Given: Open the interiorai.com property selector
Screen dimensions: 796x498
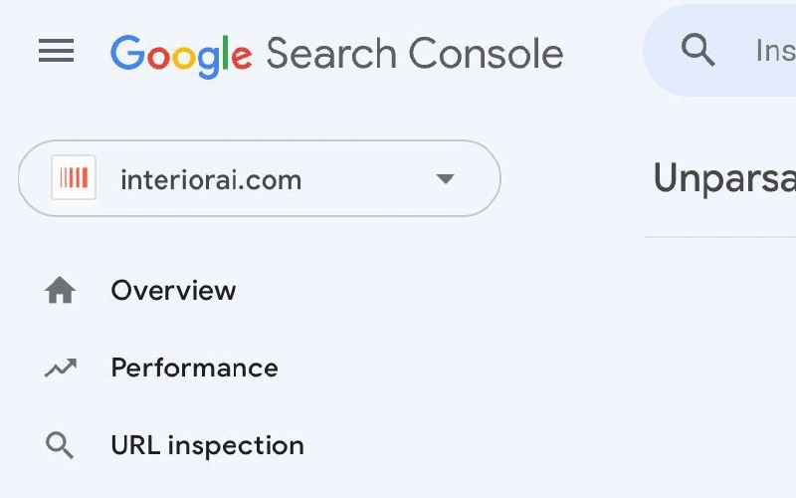Looking at the screenshot, I should pos(259,179).
